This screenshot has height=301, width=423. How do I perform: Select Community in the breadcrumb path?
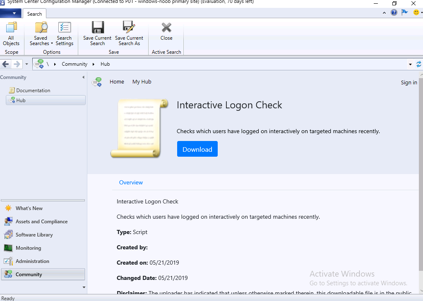point(75,64)
